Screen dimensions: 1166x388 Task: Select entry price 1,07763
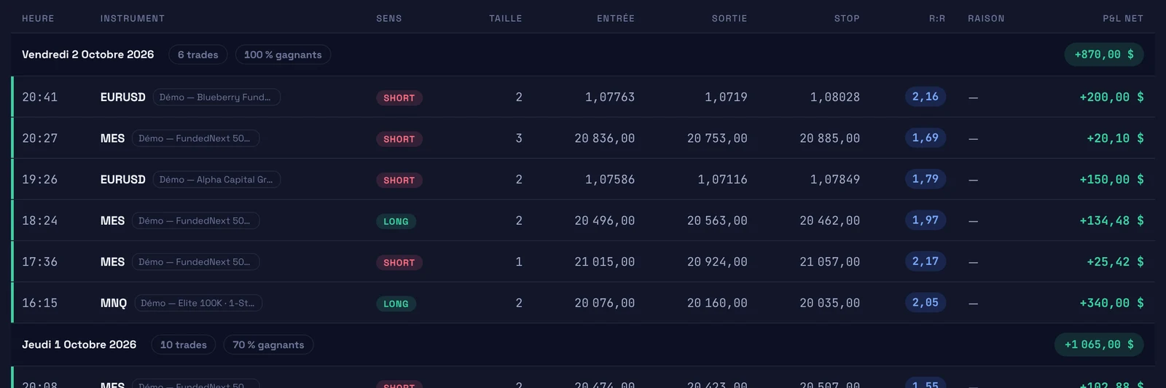[610, 97]
